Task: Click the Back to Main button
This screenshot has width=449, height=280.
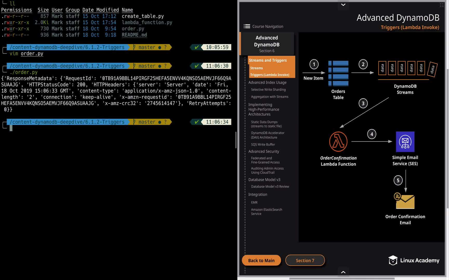Action: (x=261, y=260)
